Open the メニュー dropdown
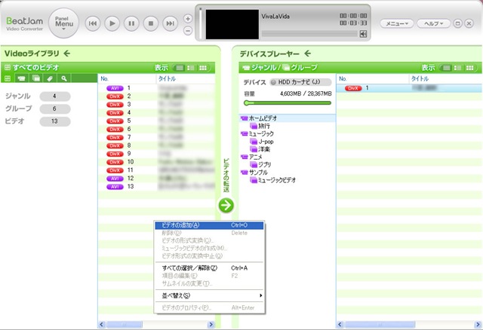The image size is (483, 330). 395,23
